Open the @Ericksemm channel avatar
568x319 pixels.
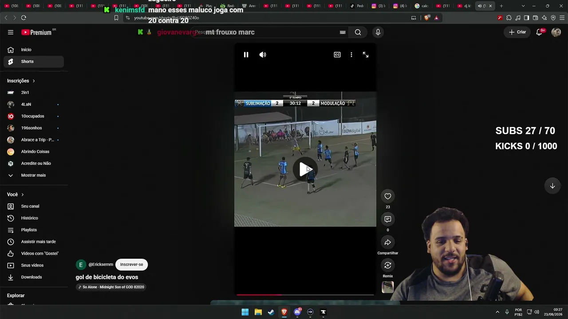81,265
